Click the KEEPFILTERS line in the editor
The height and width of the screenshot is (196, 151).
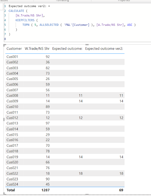click(25, 20)
